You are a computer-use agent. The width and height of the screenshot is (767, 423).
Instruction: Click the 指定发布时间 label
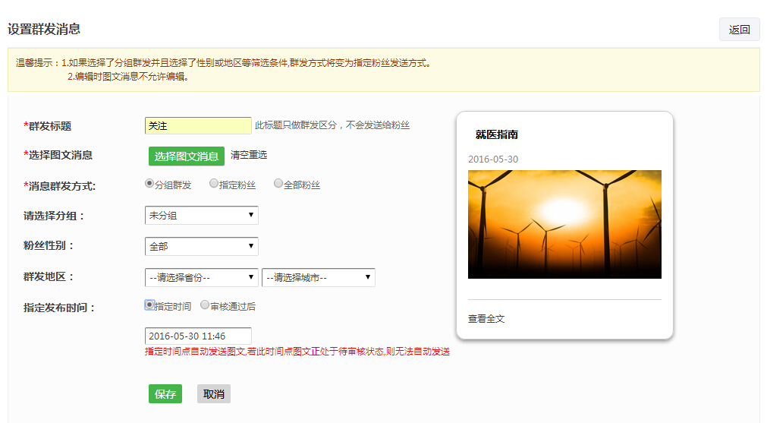click(x=59, y=308)
